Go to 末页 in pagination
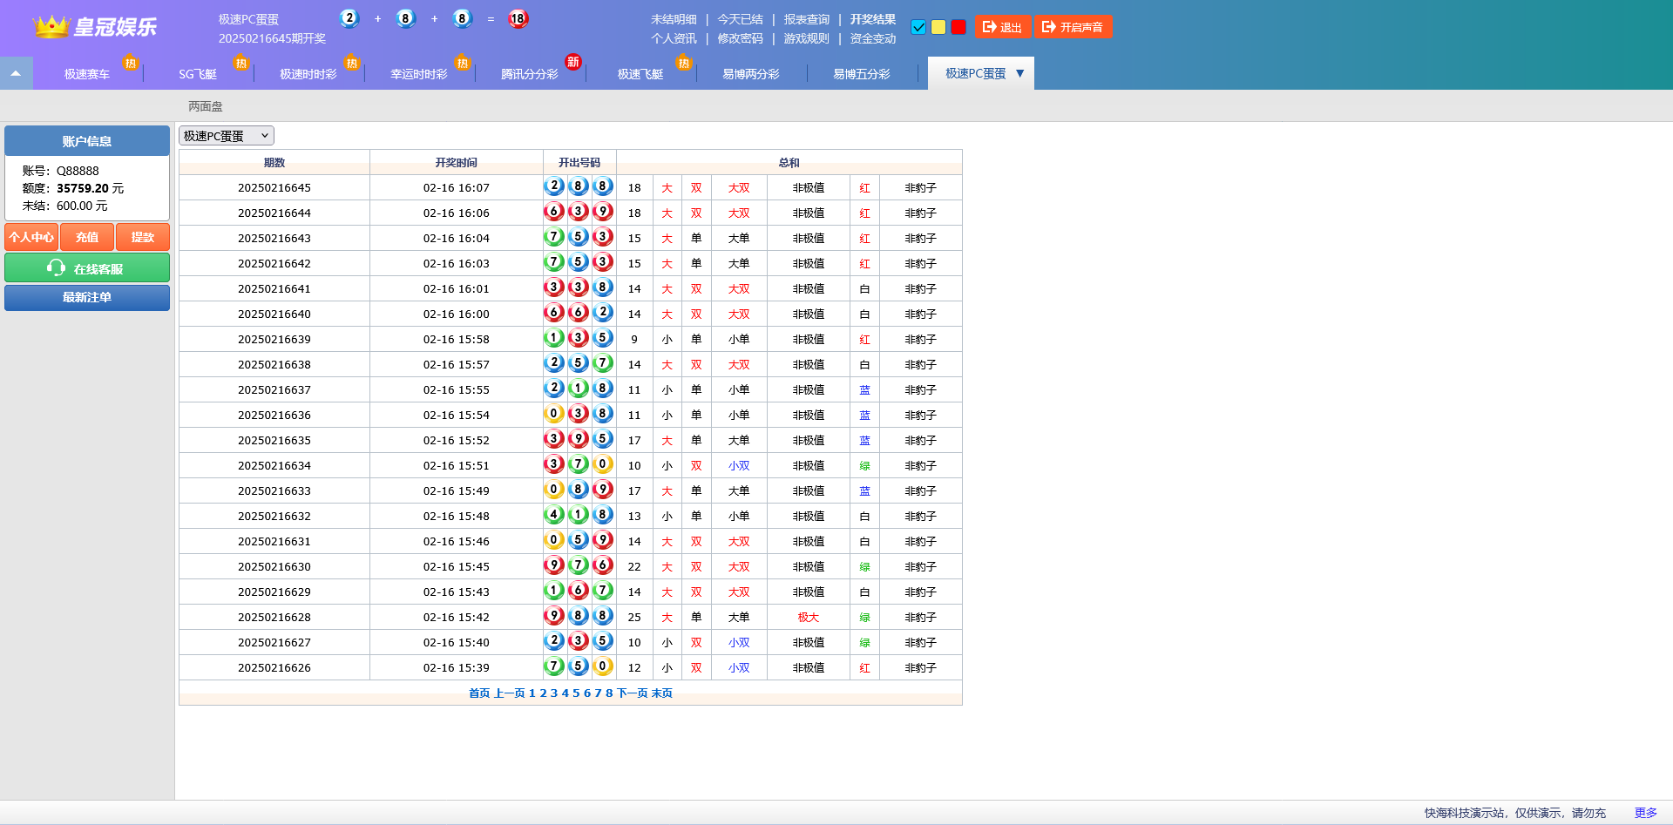This screenshot has width=1673, height=825. pyautogui.click(x=662, y=693)
